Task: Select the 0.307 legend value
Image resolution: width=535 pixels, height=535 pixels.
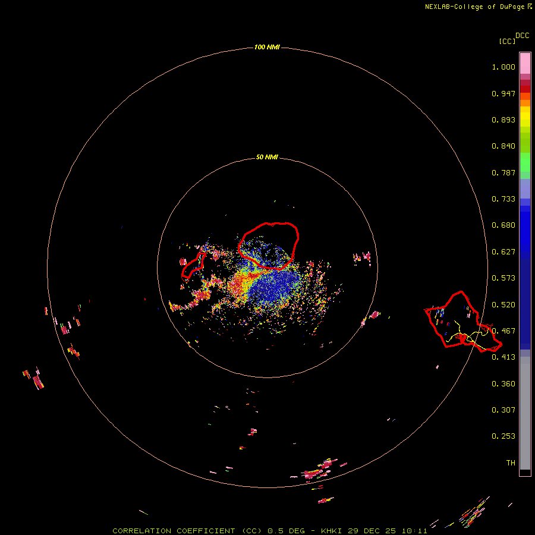Action: (x=503, y=410)
